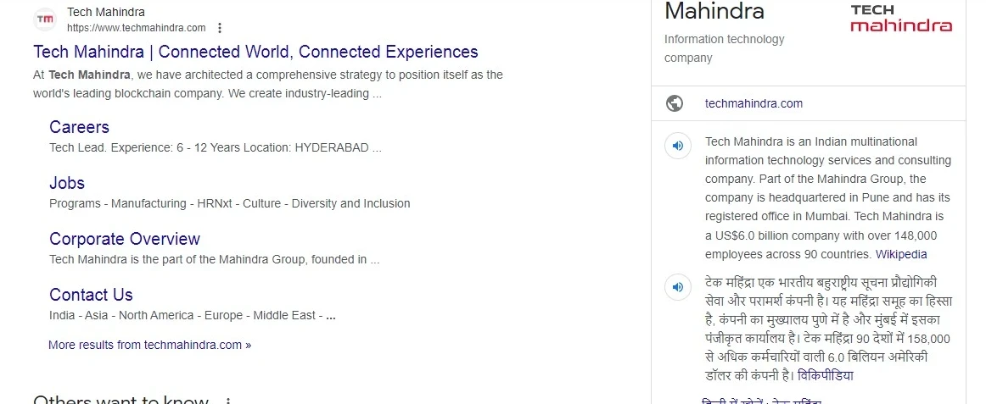Play audio for the Hindi company description
986x404 pixels.
pyautogui.click(x=677, y=286)
